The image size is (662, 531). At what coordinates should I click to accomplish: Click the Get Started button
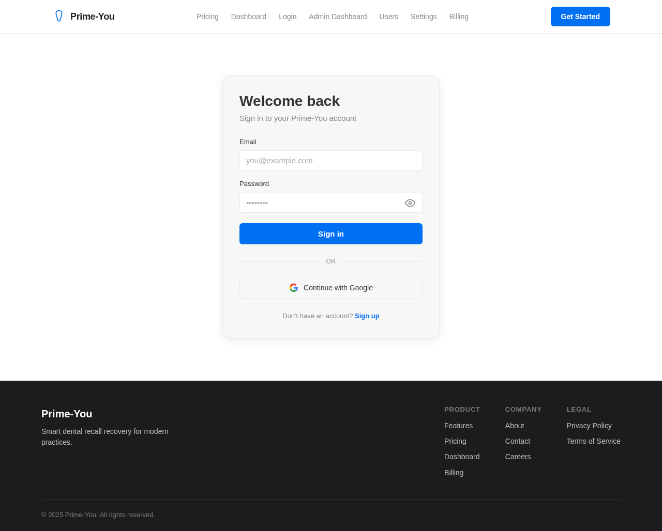click(x=580, y=17)
